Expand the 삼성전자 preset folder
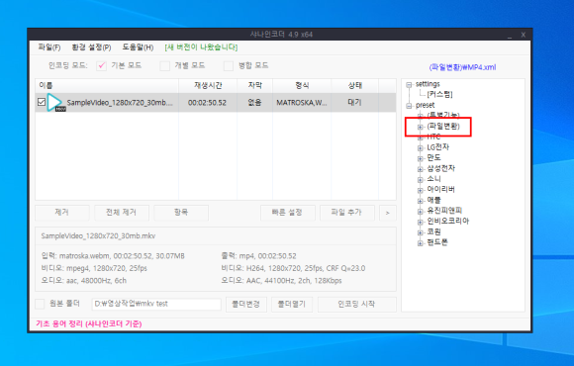Image resolution: width=574 pixels, height=366 pixels. (x=421, y=169)
